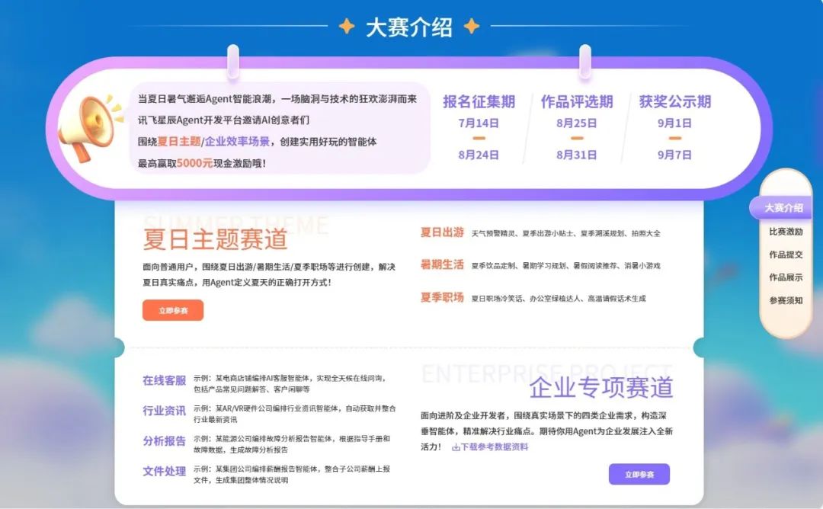
Task: Click the 某AR/VR硬件公司 example text
Action: [x=294, y=414]
